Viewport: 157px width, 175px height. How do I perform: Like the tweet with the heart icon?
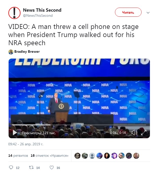[51, 168]
